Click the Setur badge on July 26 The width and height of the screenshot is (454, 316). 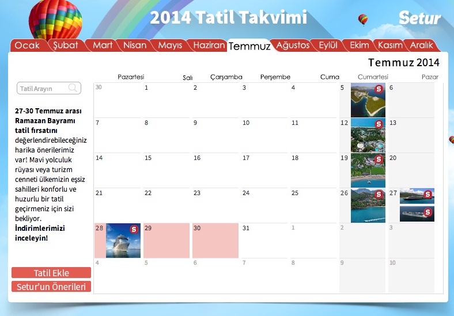pyautogui.click(x=379, y=194)
